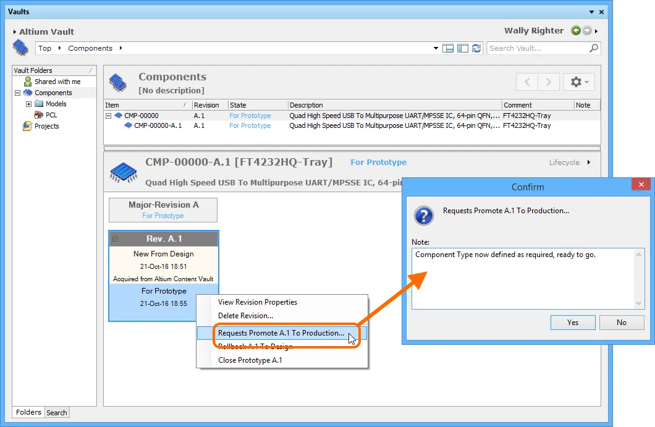Collapse the Rev. A.1 block
The height and width of the screenshot is (427, 655).
point(116,239)
